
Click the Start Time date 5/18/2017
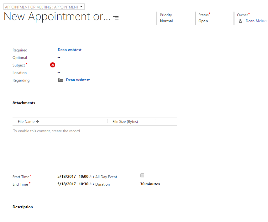[x=67, y=176]
